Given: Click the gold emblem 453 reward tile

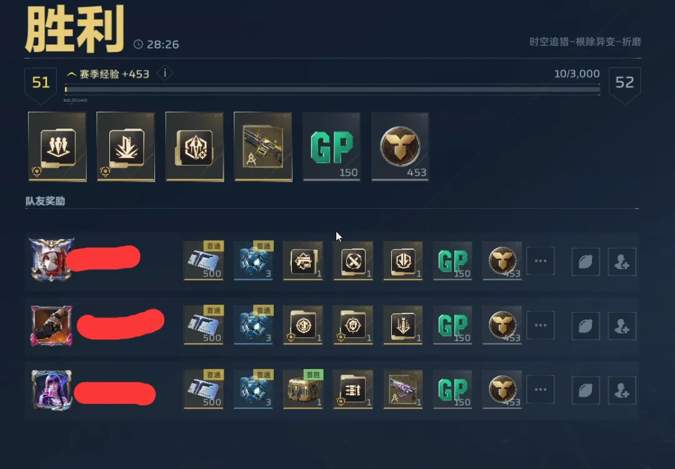Looking at the screenshot, I should click(400, 147).
